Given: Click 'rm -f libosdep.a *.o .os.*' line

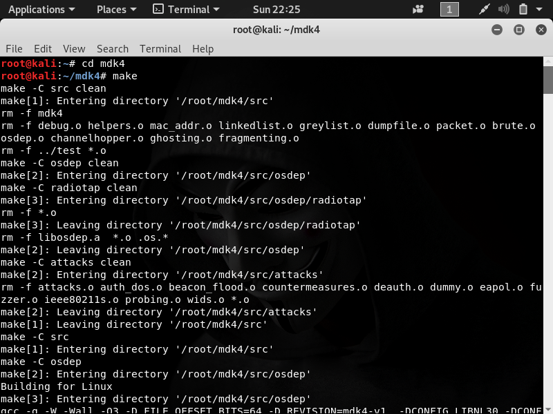Looking at the screenshot, I should point(84,237).
